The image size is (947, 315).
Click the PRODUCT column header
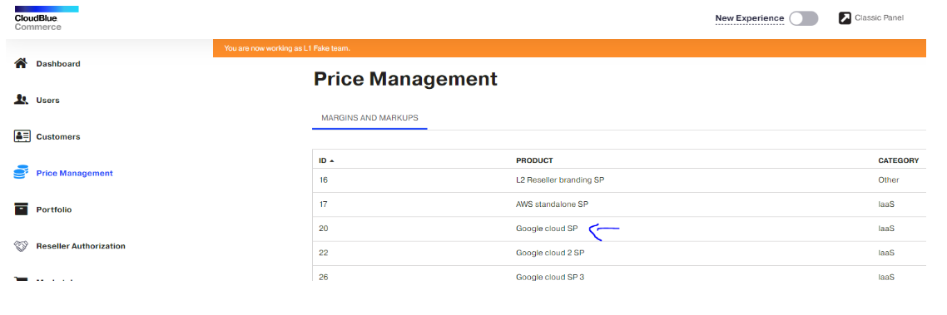(x=534, y=160)
